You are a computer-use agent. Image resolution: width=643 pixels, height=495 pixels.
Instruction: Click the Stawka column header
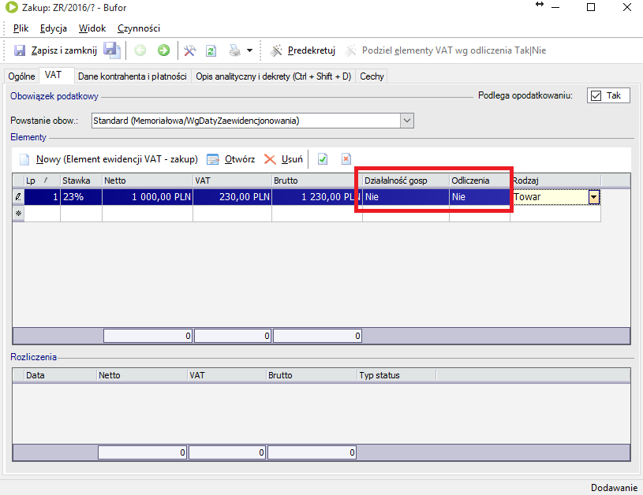click(81, 181)
